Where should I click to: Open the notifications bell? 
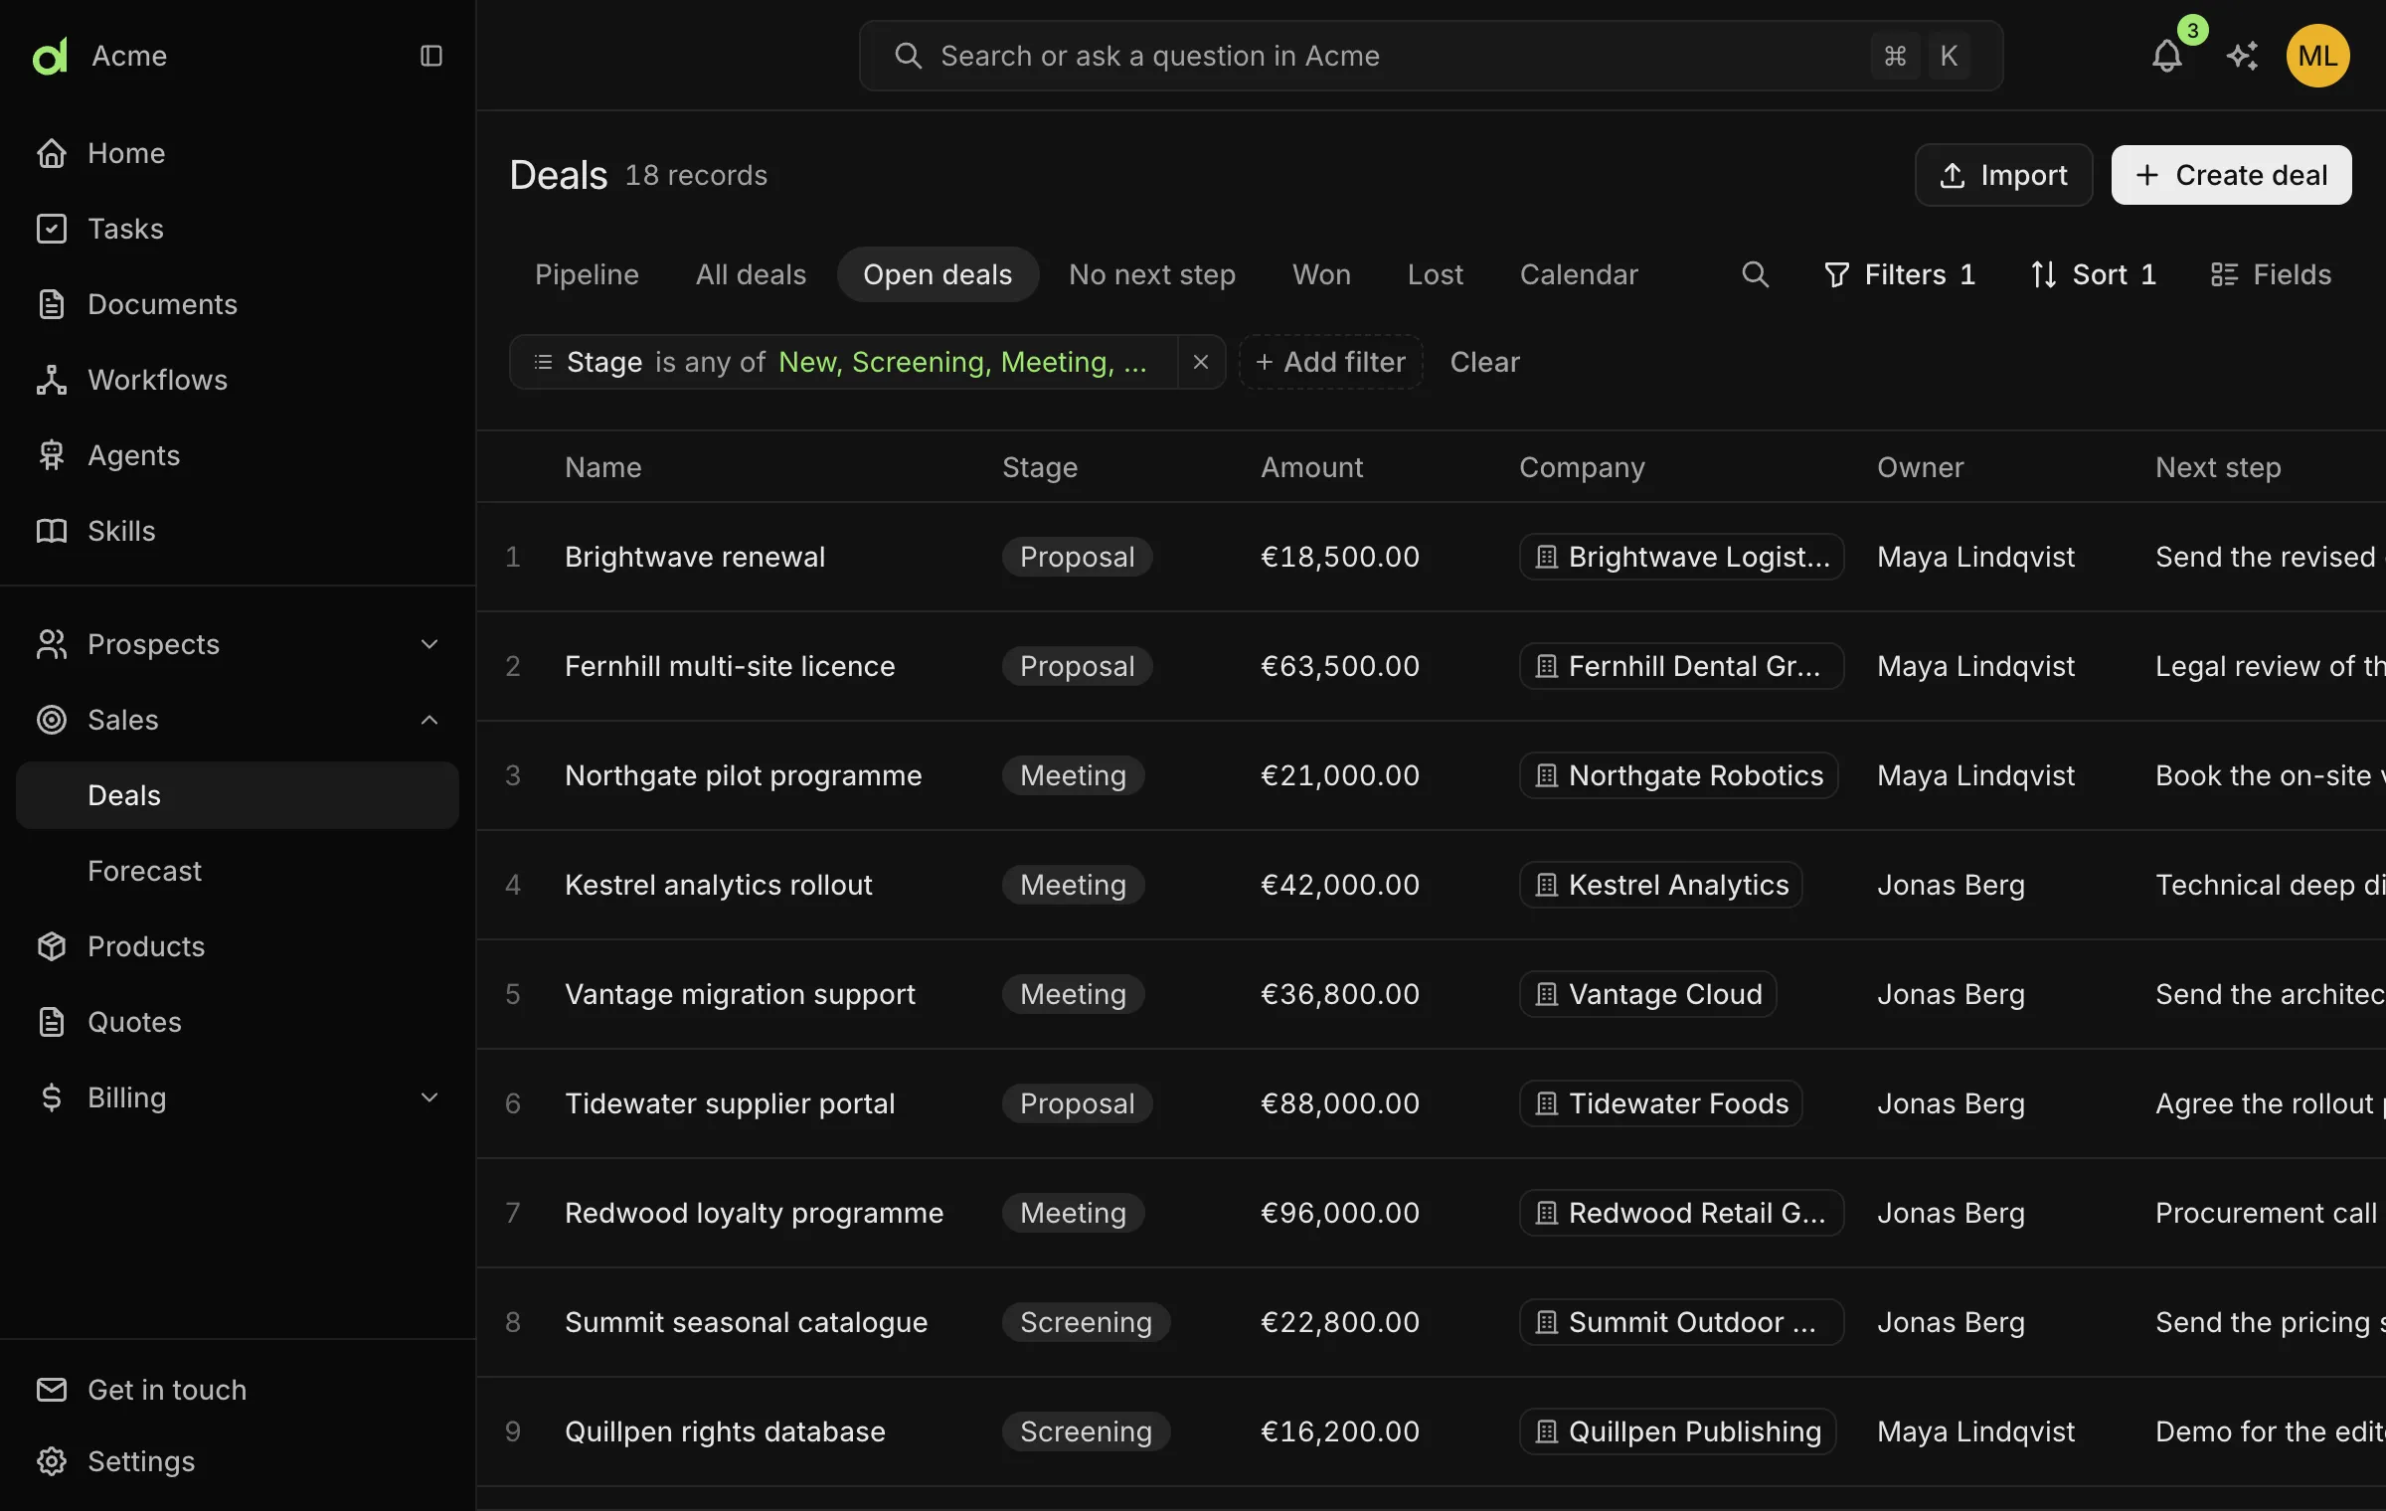pyautogui.click(x=2167, y=56)
